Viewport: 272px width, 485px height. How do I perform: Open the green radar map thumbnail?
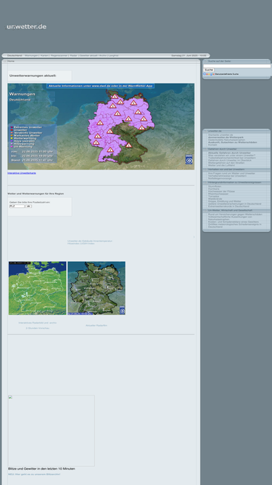[x=37, y=288]
